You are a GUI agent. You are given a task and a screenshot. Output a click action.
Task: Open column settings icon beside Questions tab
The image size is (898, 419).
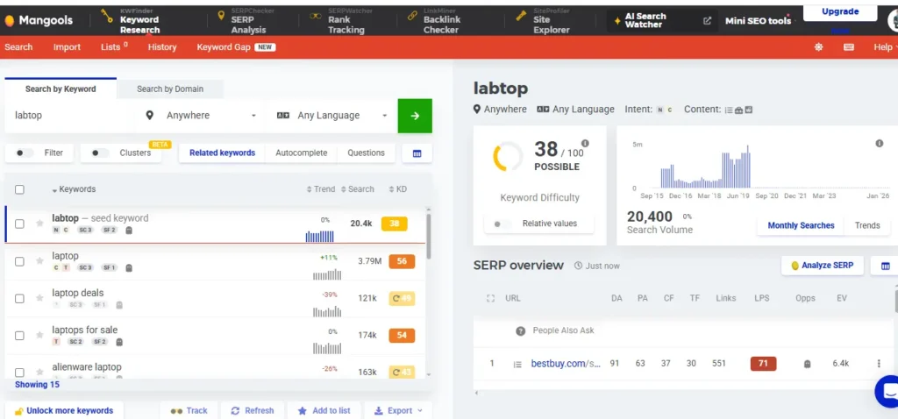417,153
